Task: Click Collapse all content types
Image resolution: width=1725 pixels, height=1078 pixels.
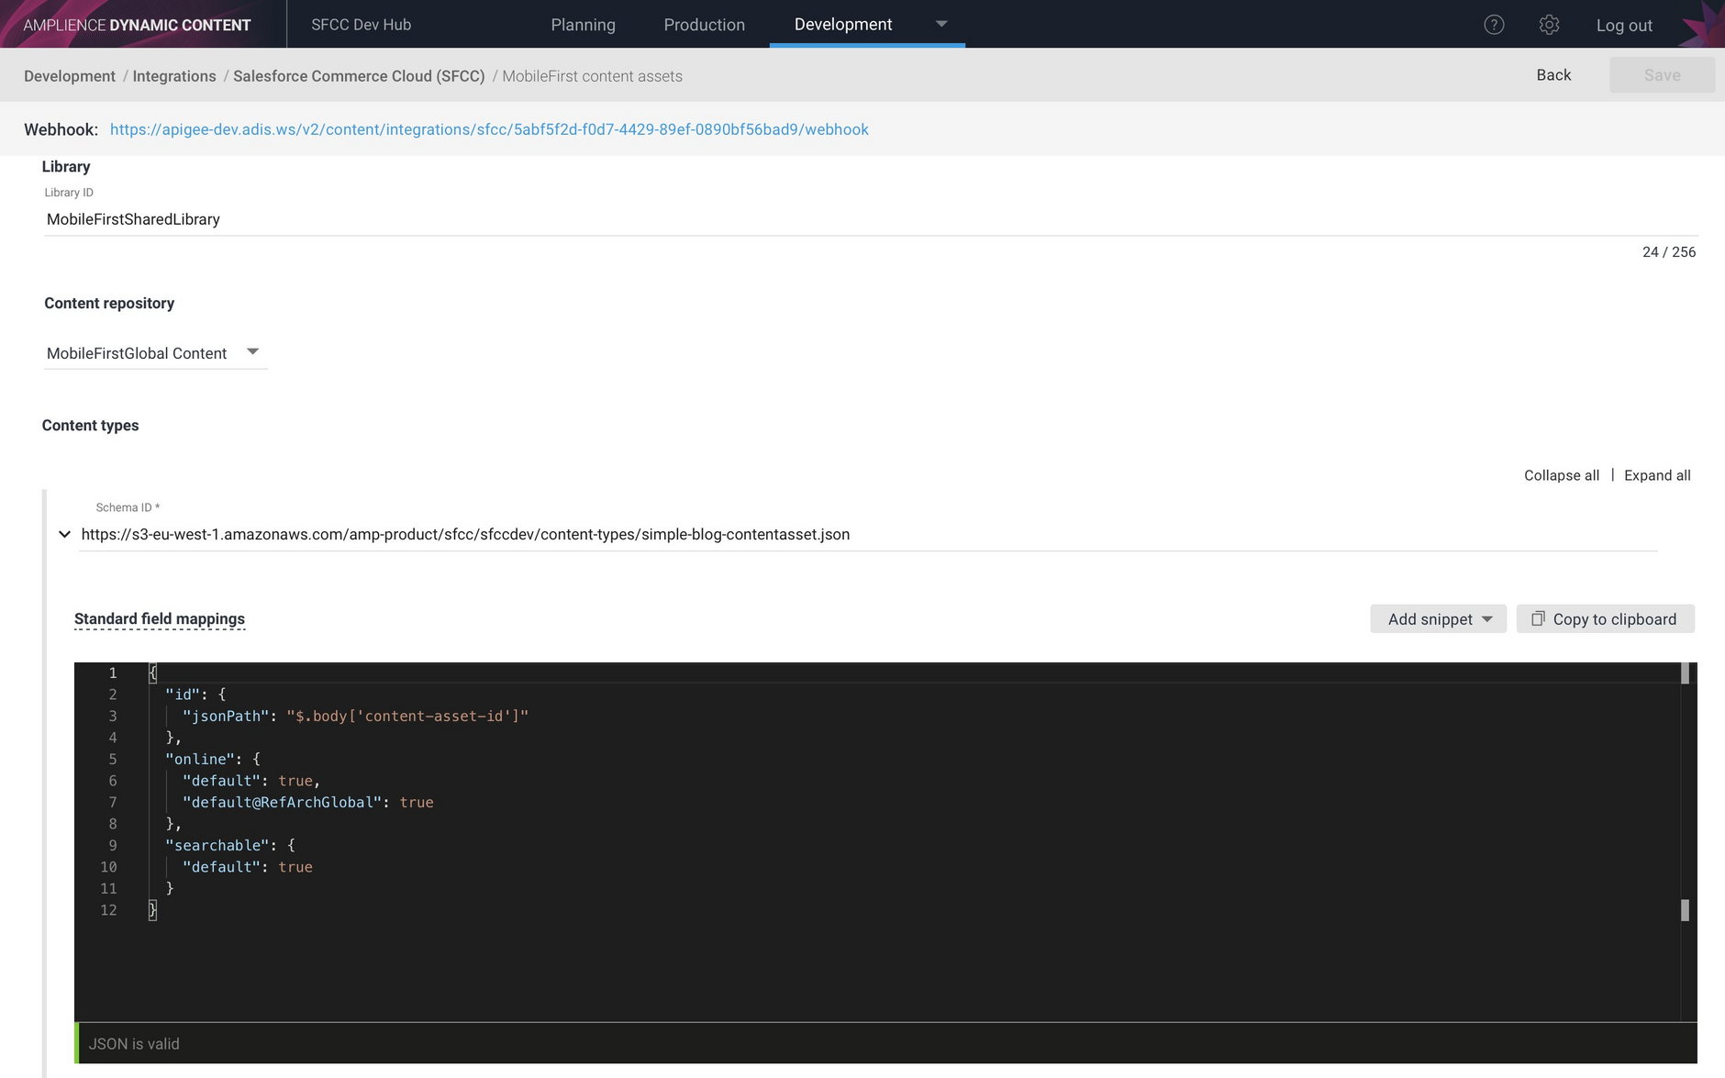Action: tap(1561, 475)
